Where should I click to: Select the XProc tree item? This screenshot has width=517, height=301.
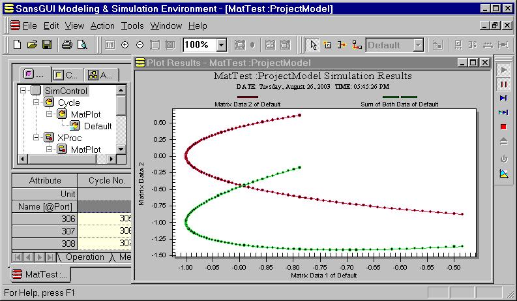[69, 138]
